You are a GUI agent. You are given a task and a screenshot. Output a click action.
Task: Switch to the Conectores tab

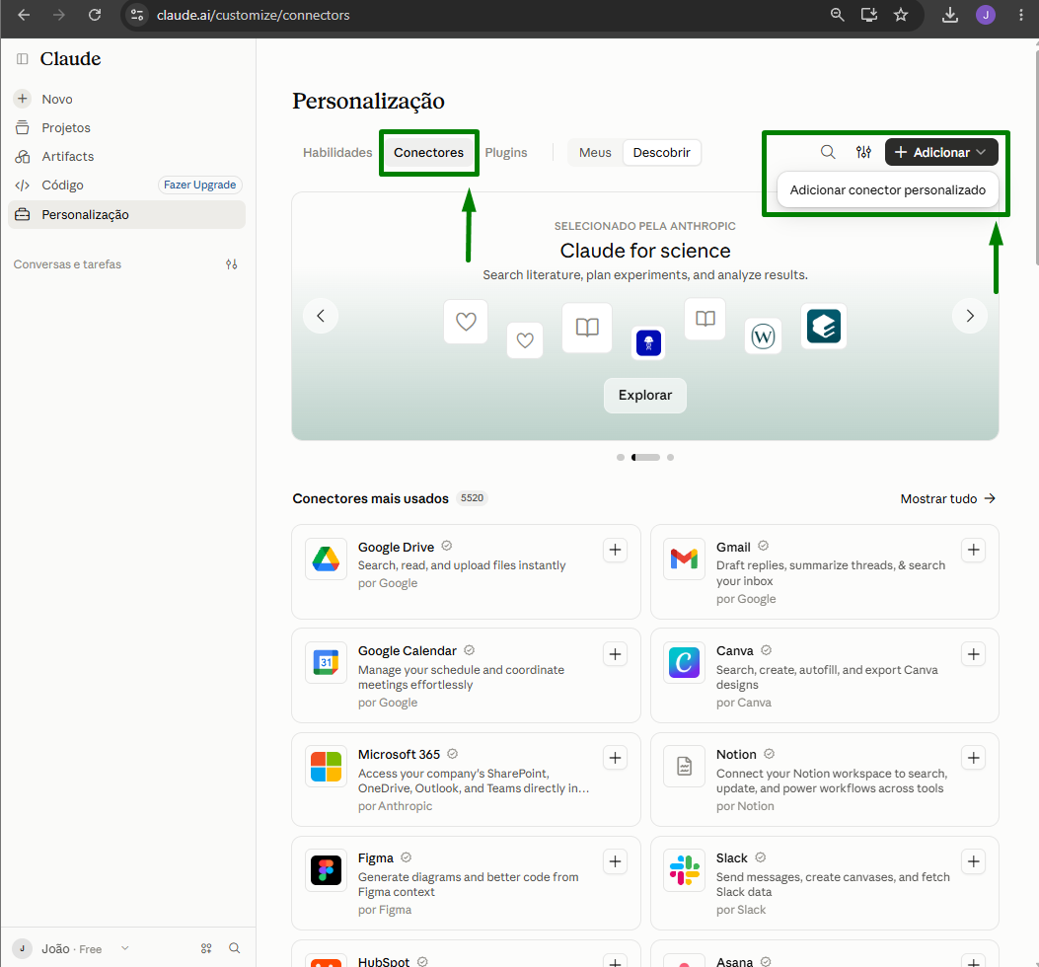coord(428,152)
